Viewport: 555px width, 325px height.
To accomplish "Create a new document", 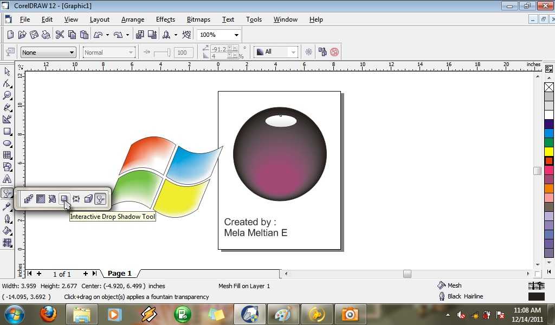I will 11,35.
